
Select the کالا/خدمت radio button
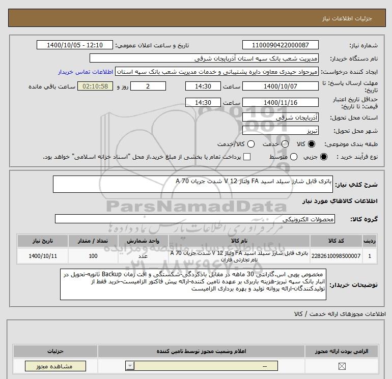251,144
